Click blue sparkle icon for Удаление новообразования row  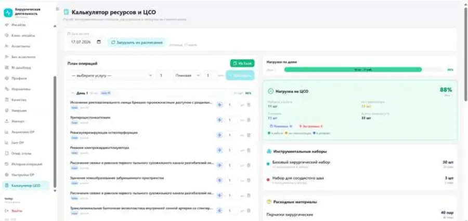pyautogui.click(x=219, y=181)
